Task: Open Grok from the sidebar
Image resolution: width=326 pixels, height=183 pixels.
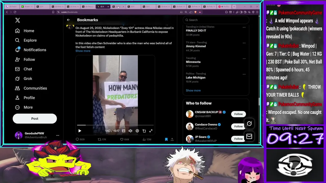Action: [23, 79]
